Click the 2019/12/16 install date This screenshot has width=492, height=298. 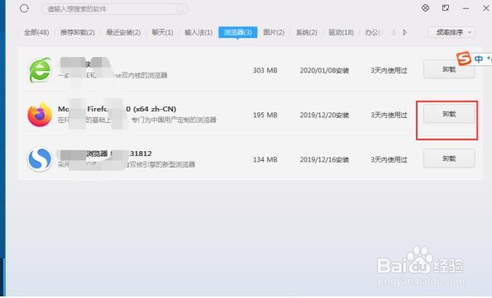(324, 159)
